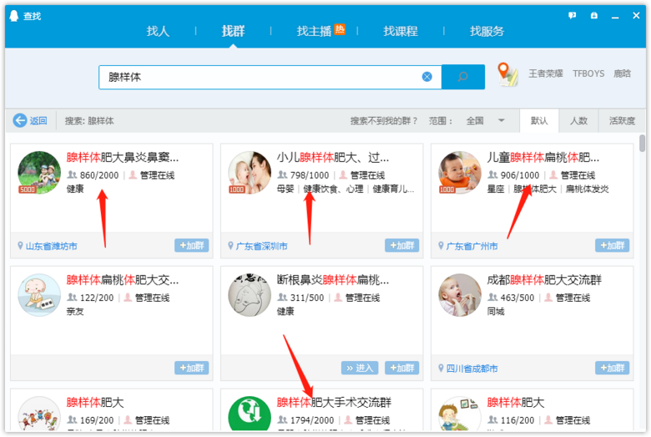
Task: Open avatar of 腺样体扁桃体肥大交 group
Action: (39, 295)
